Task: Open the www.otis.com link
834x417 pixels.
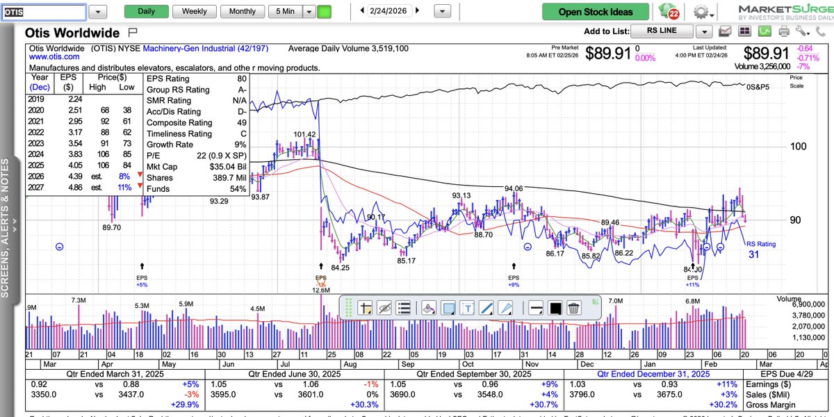Action: click(54, 57)
